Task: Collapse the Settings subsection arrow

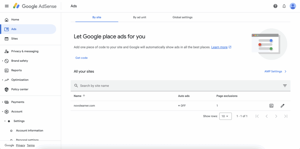Action: pyautogui.click(x=5, y=121)
